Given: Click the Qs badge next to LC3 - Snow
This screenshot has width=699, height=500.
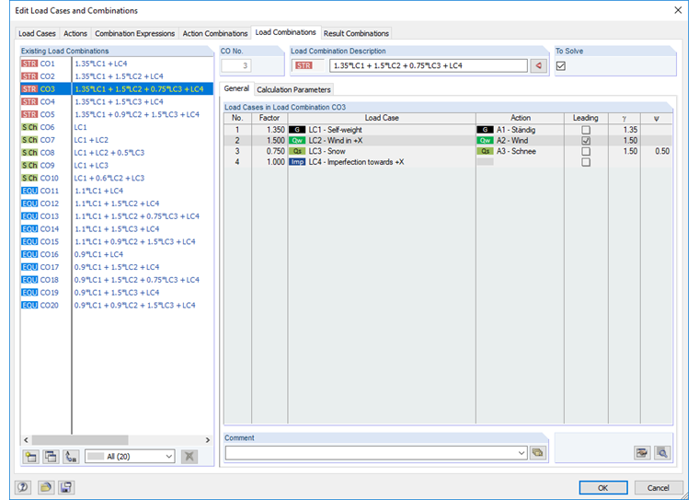Looking at the screenshot, I should coord(297,151).
